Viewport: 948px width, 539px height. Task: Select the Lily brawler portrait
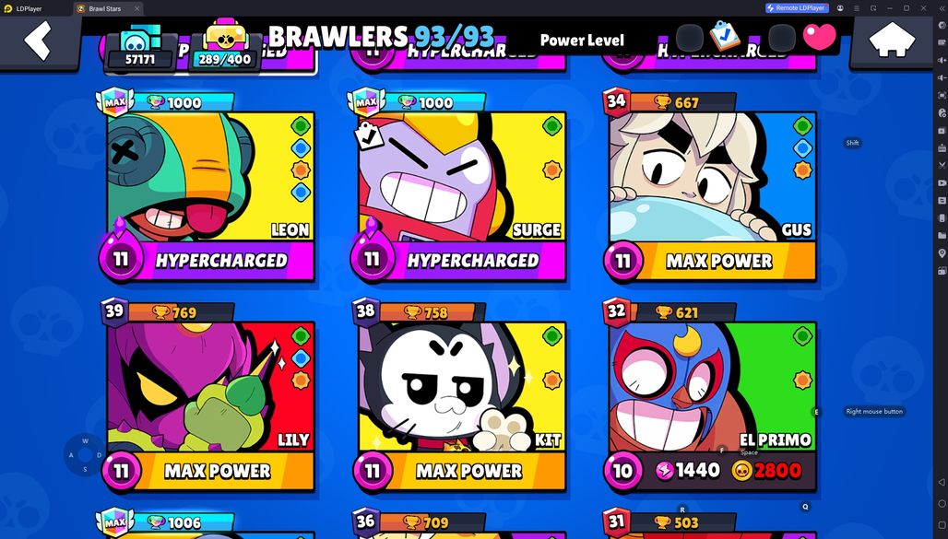(211, 387)
